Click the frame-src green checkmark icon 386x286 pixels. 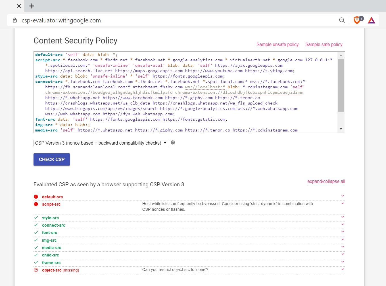coord(36,262)
